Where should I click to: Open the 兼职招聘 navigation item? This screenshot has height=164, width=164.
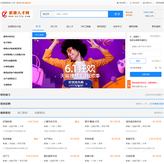[133, 26]
